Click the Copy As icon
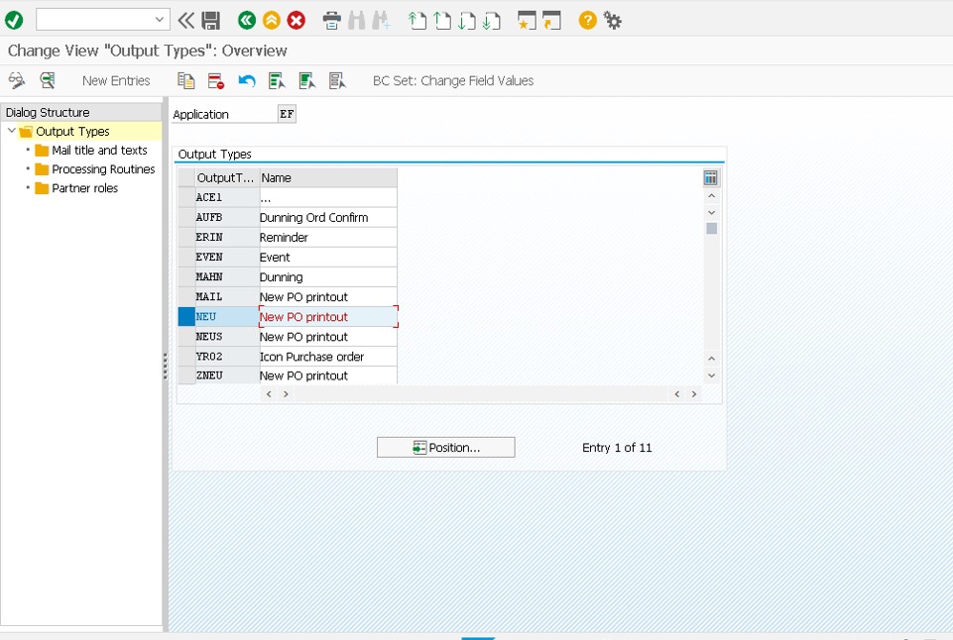 186,81
